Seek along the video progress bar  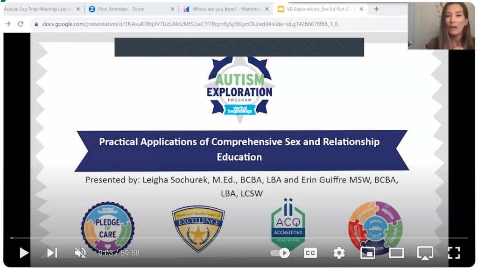239,238
